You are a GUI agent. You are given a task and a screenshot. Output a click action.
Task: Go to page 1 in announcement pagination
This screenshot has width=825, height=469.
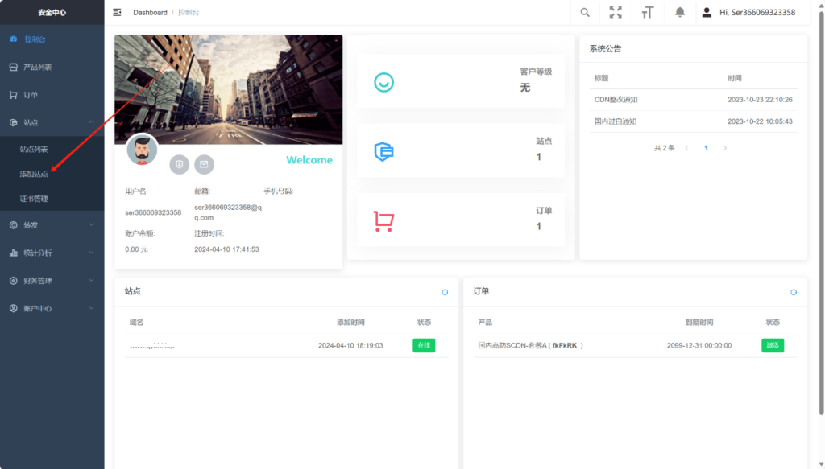point(706,148)
